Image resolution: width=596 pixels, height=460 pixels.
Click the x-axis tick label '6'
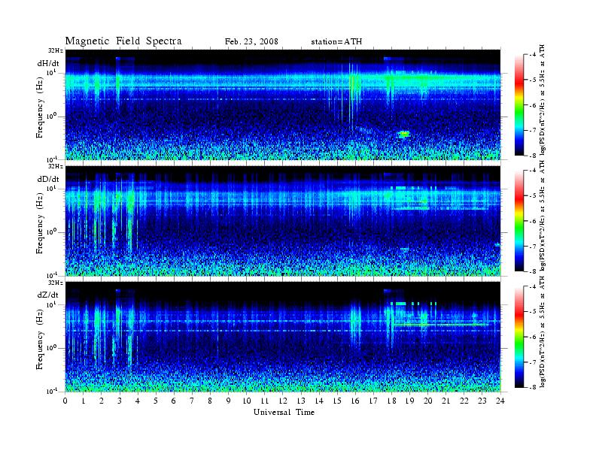click(174, 401)
